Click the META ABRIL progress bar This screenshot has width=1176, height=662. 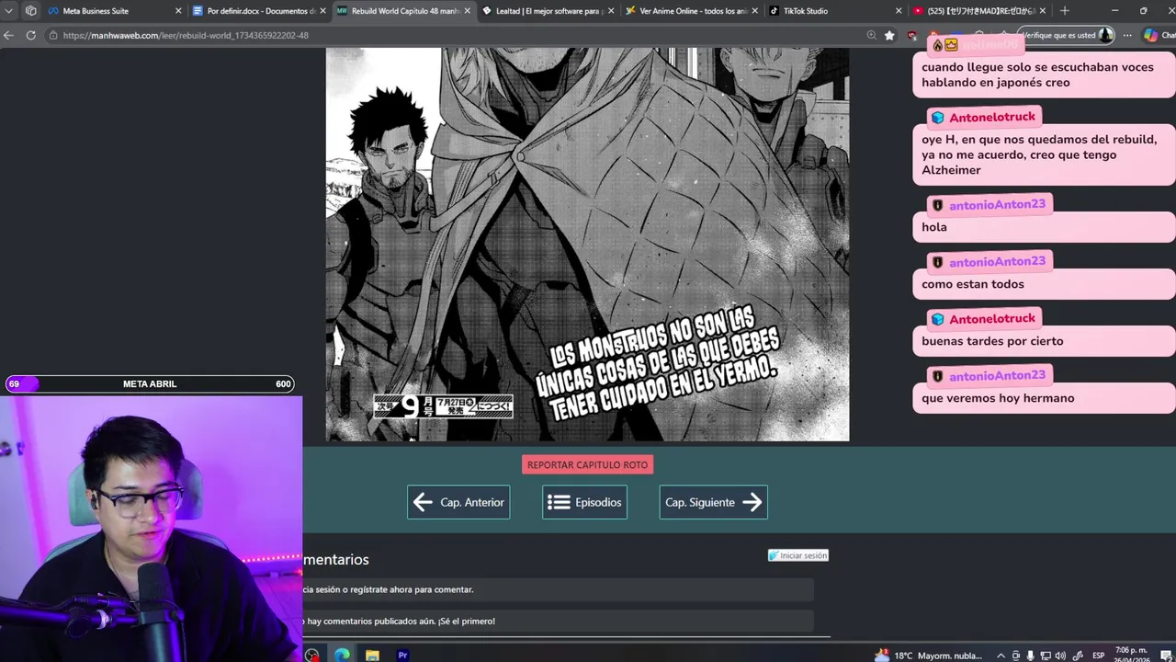pyautogui.click(x=149, y=383)
